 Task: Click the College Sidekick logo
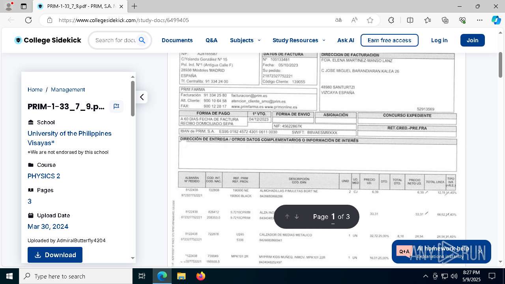click(x=47, y=40)
